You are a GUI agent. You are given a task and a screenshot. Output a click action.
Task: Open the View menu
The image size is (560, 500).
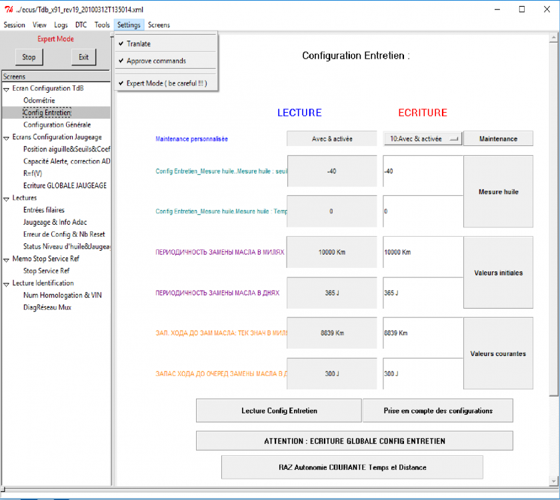(39, 25)
